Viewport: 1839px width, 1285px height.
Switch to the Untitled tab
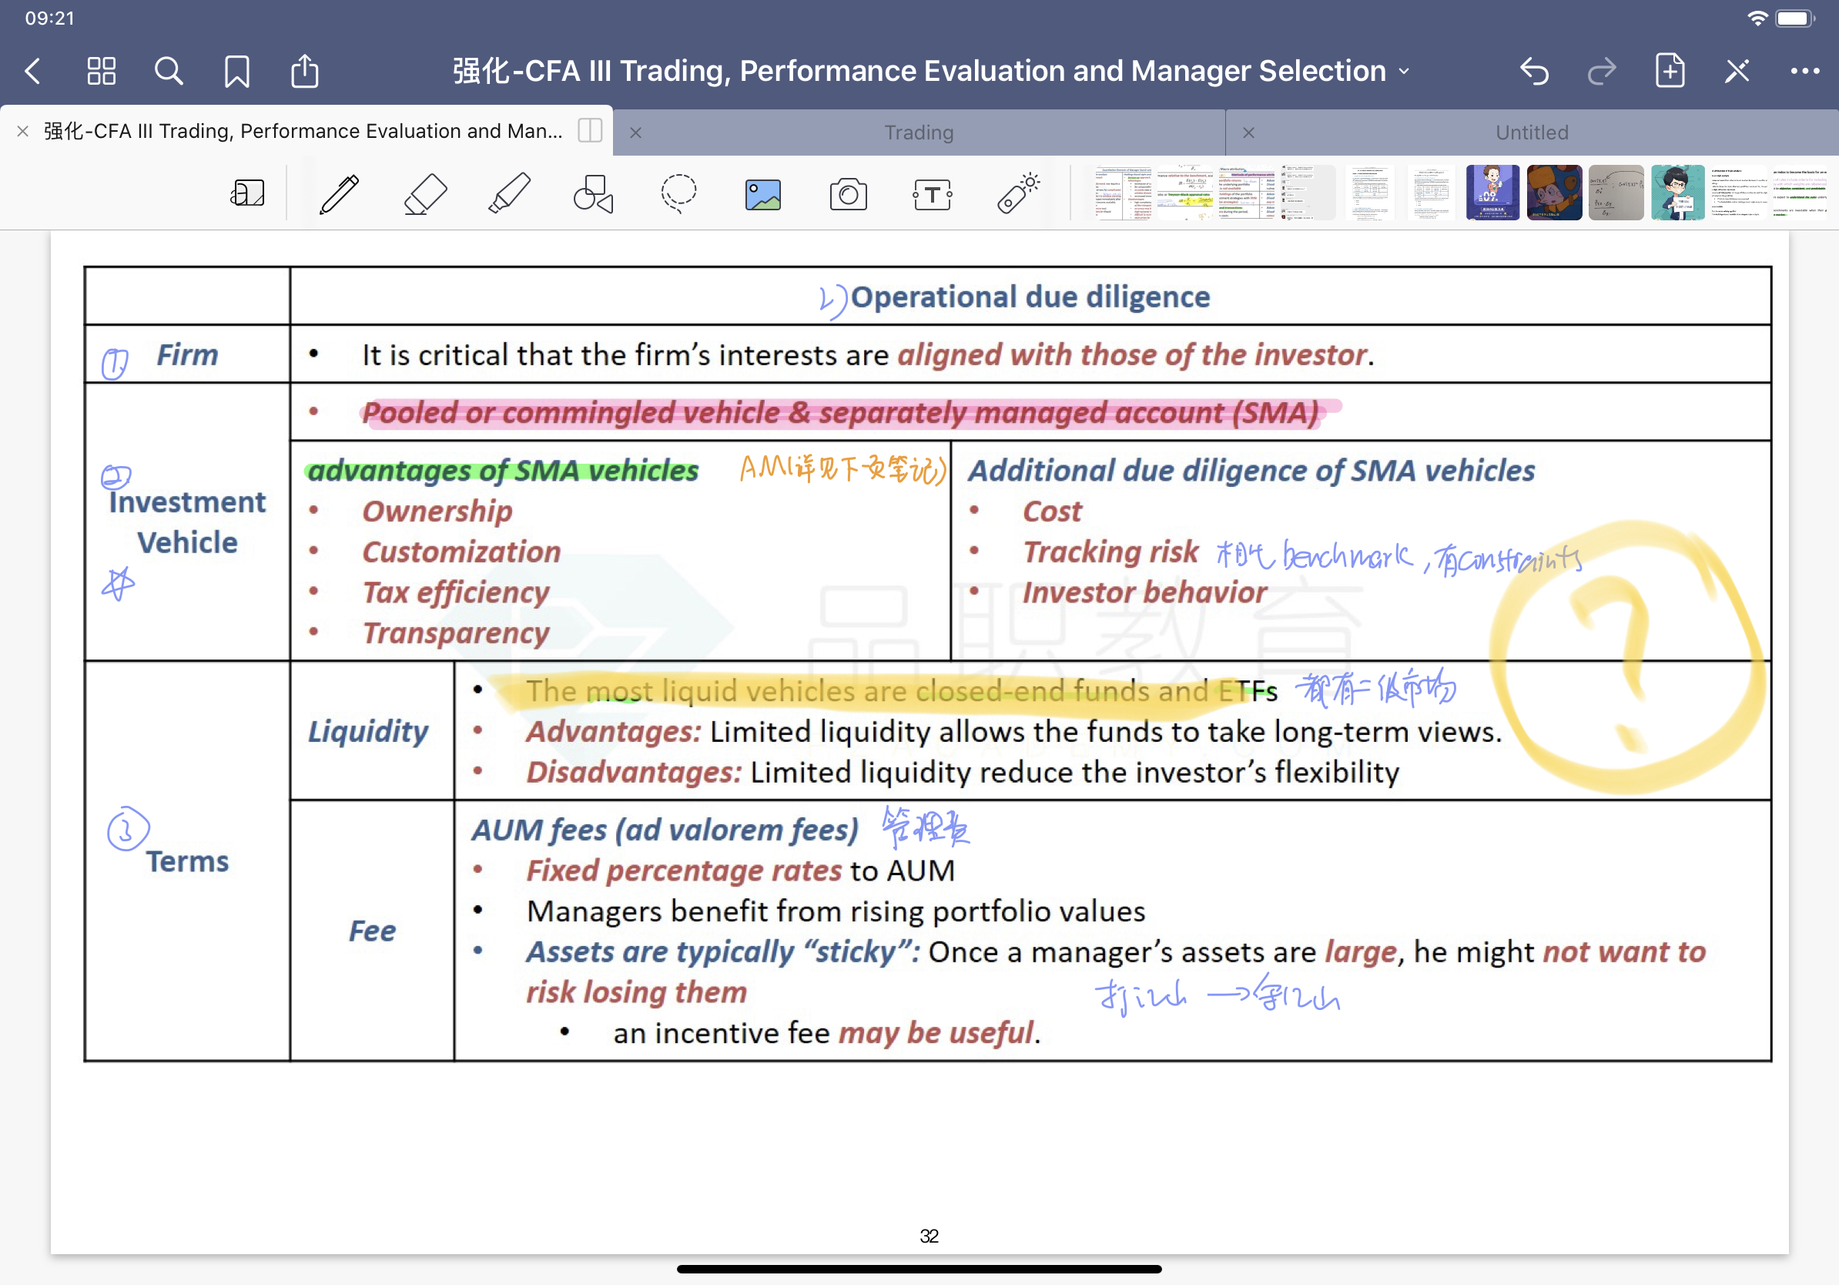click(x=1532, y=133)
